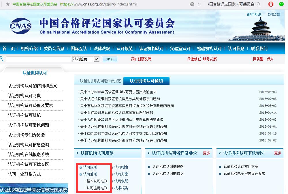Open the 技术报告 tree item
Viewport: 288px width, 194px height.
[121, 188]
